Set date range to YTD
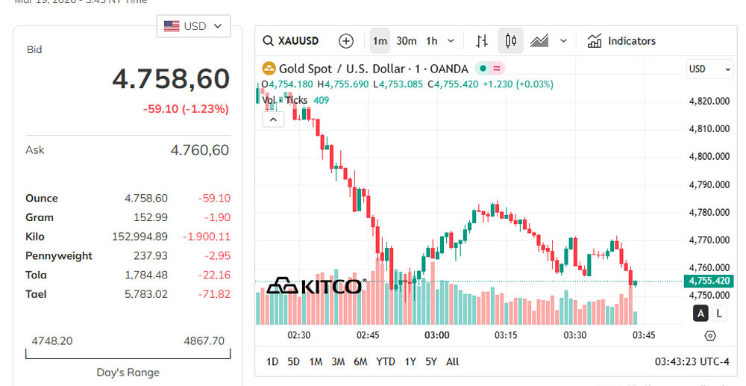746x386 pixels. click(386, 361)
